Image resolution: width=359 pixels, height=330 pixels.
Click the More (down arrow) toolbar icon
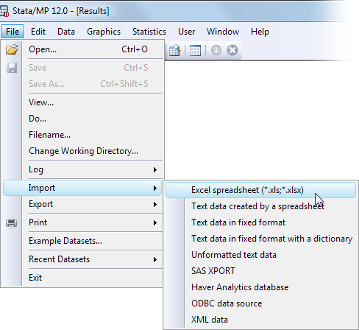(216, 50)
